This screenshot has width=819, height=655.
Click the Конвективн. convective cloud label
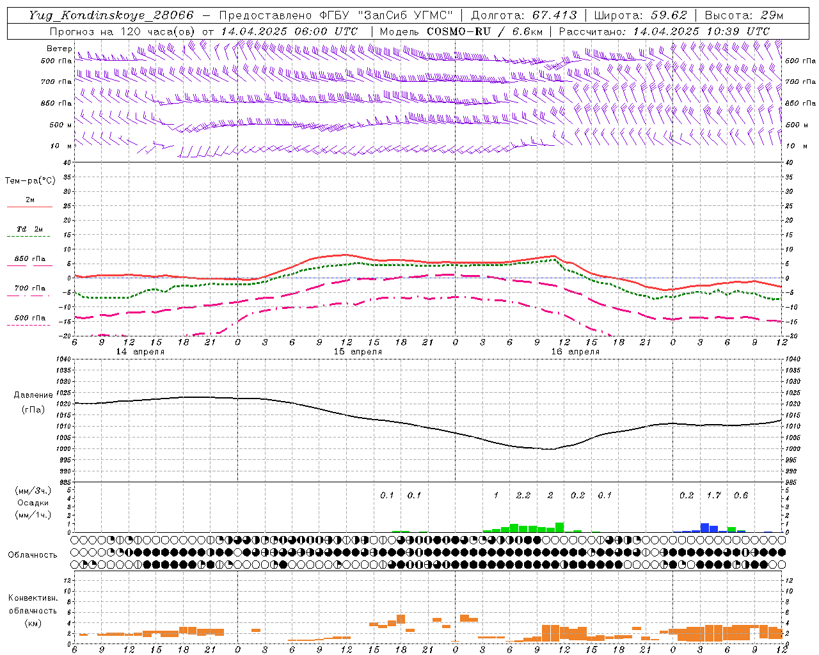pos(33,598)
